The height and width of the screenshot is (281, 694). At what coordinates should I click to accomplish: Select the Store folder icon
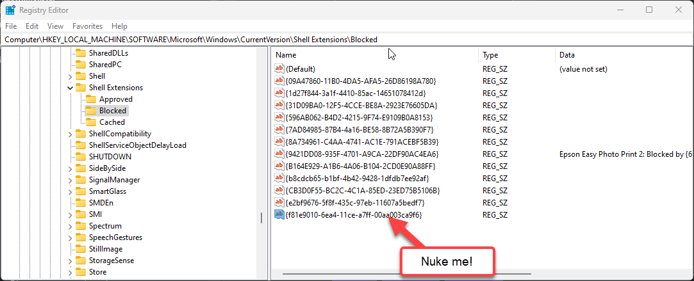[x=81, y=272]
